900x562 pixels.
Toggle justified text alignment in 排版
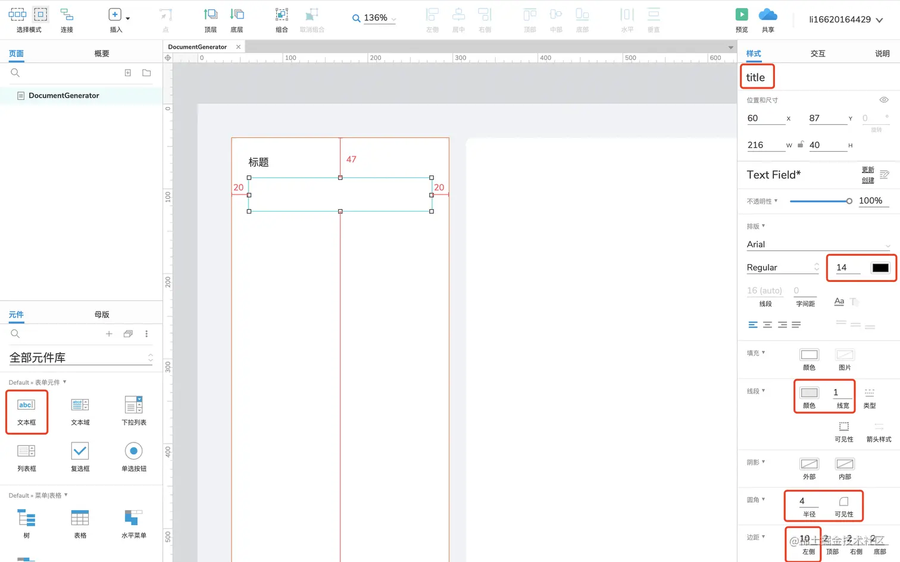click(x=796, y=325)
